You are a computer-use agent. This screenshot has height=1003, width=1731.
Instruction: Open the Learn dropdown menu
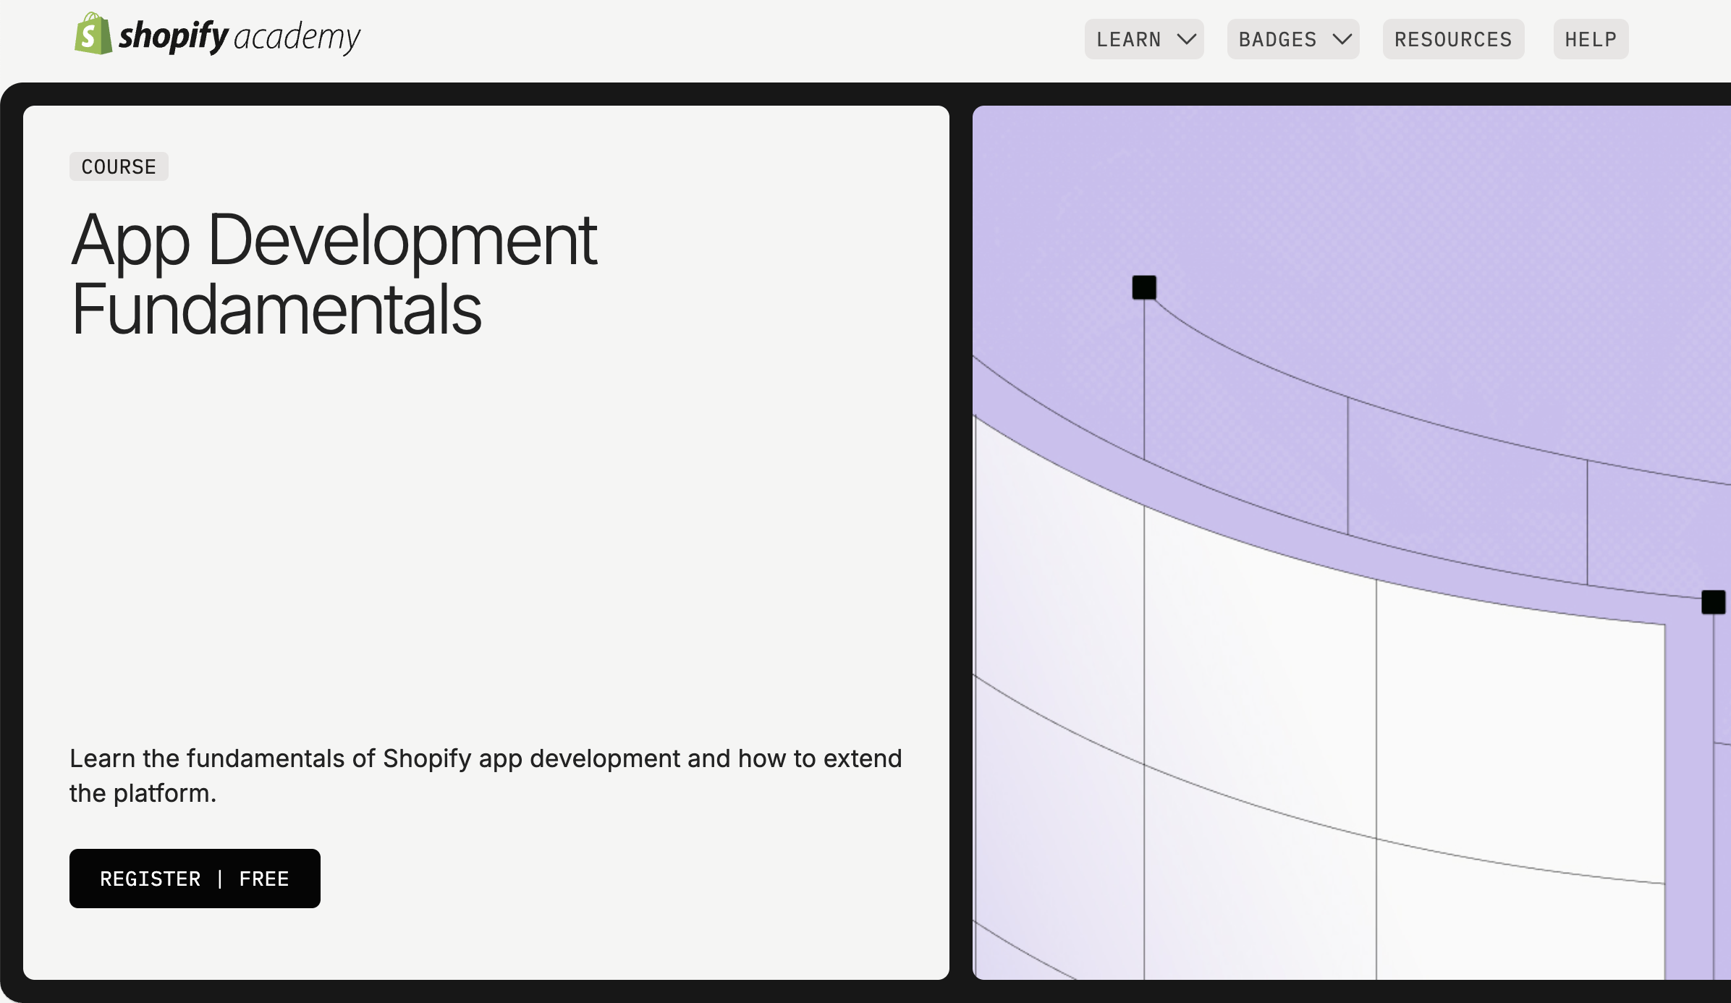[1144, 39]
